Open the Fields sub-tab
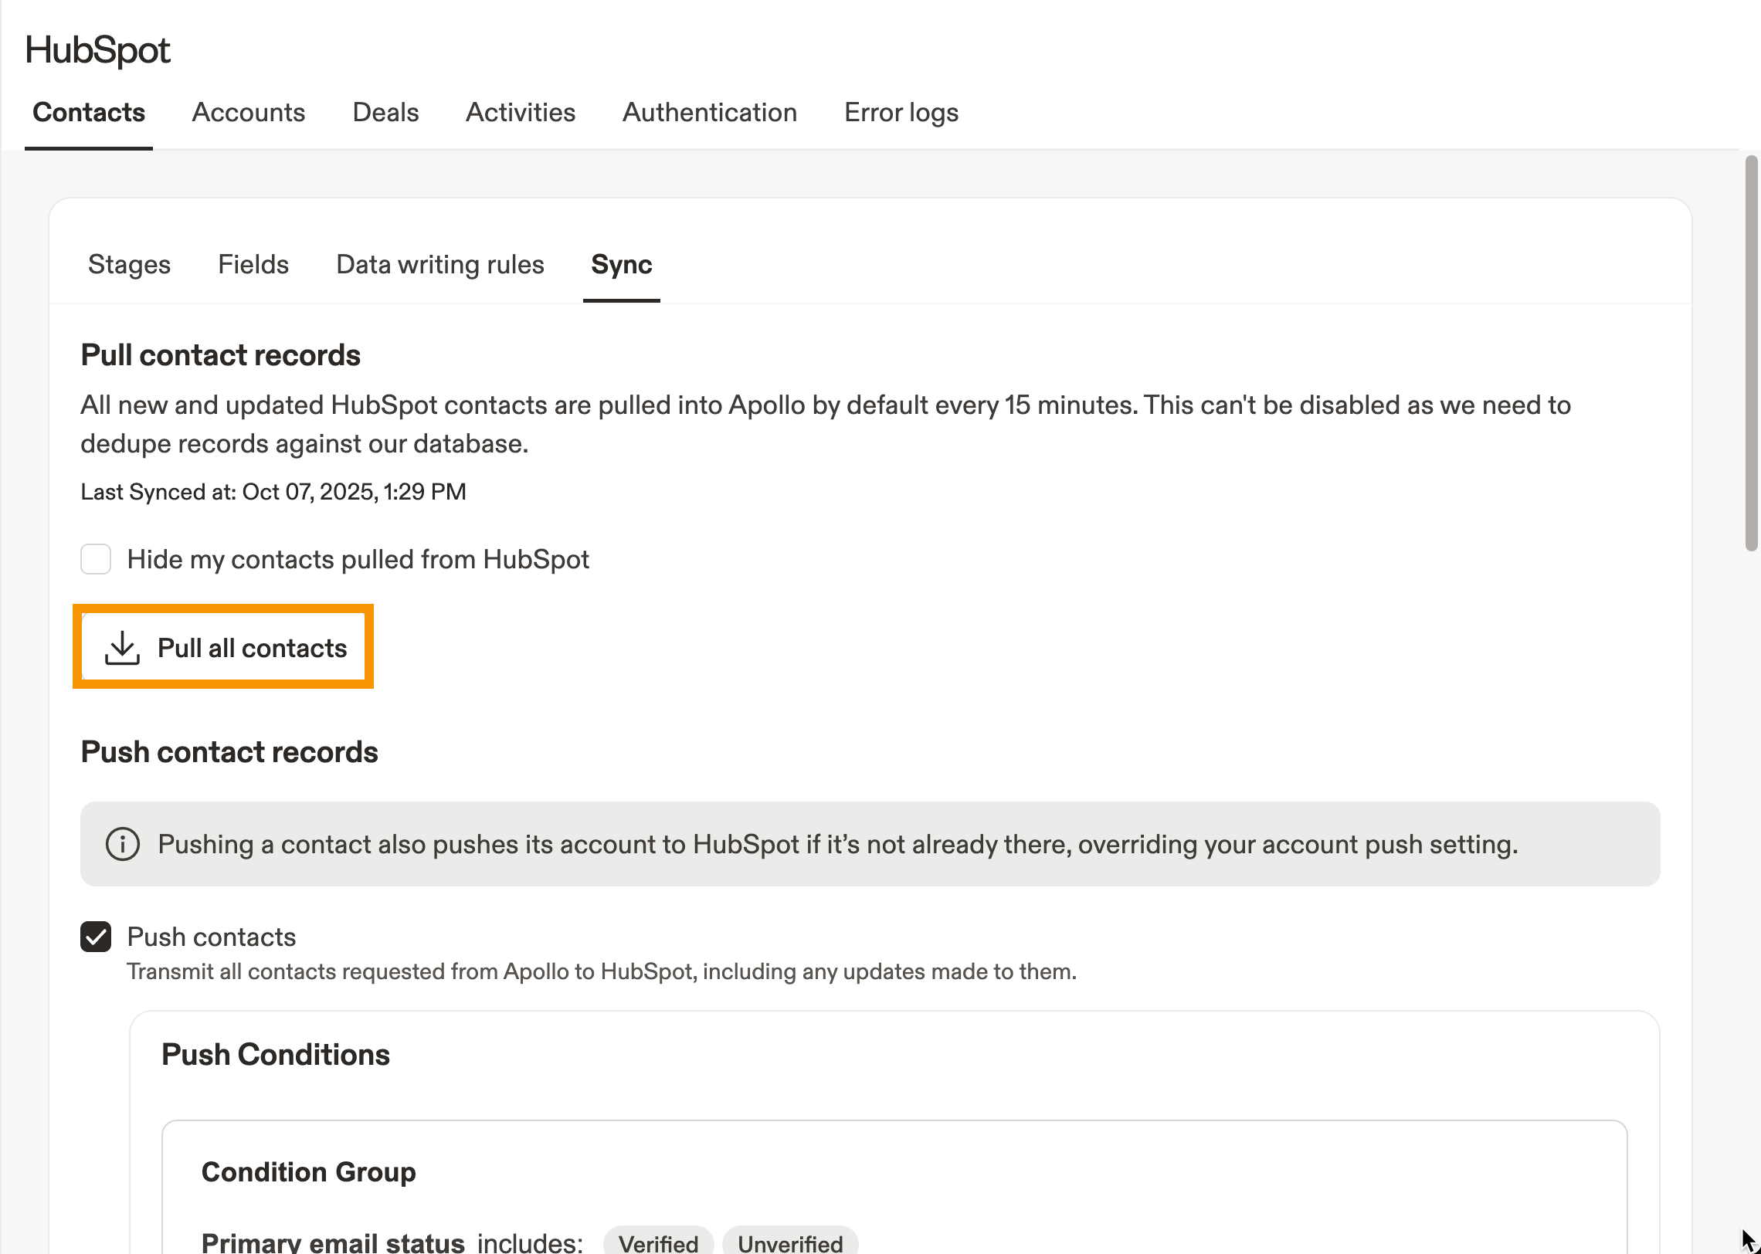Screen dimensions: 1761x1254 coord(253,265)
